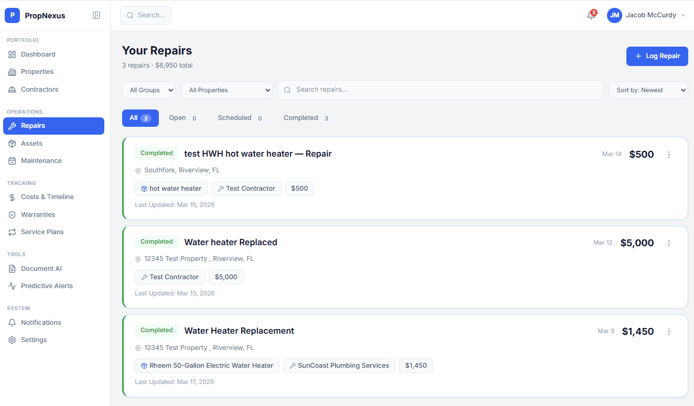Open three-dot menu for test HWH repair
Viewport: 694px width, 406px height.
tap(669, 155)
